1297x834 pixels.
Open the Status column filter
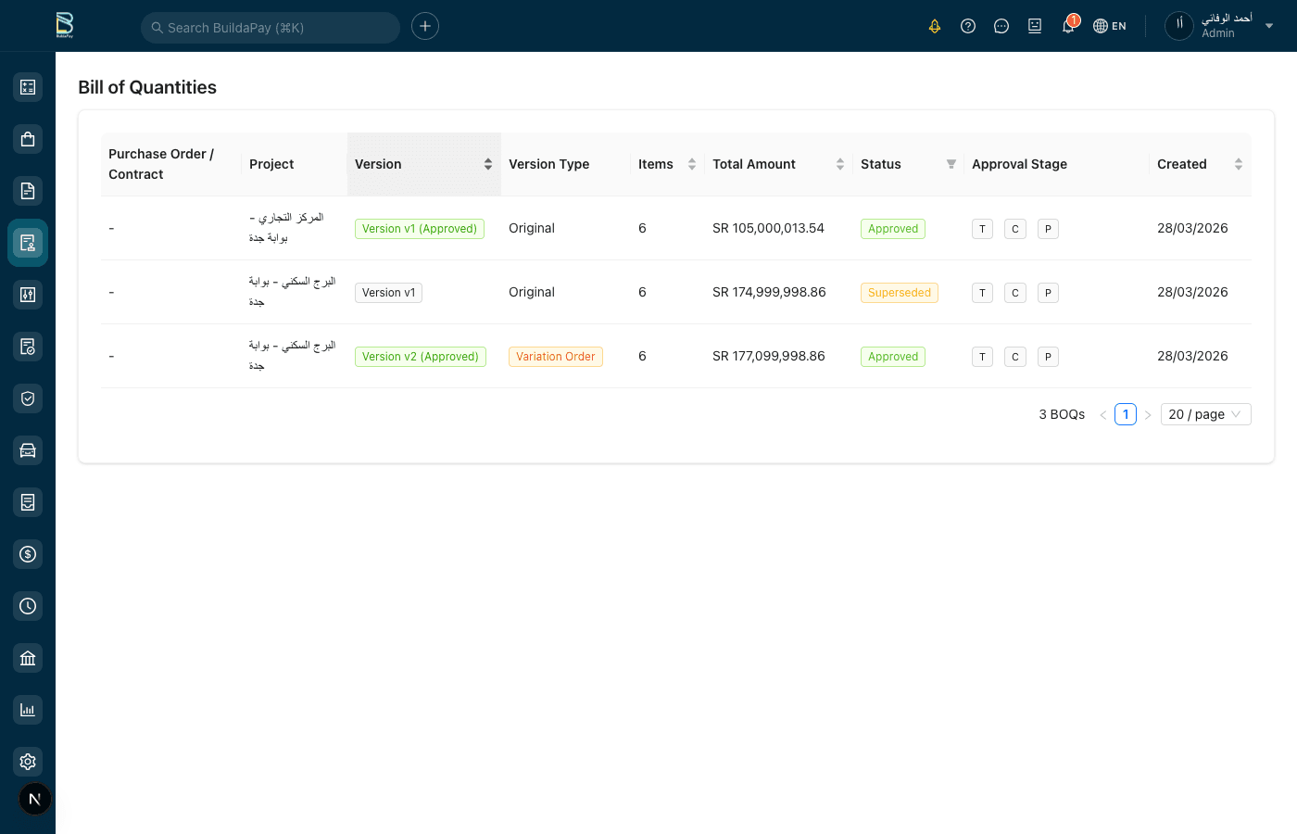tap(951, 164)
